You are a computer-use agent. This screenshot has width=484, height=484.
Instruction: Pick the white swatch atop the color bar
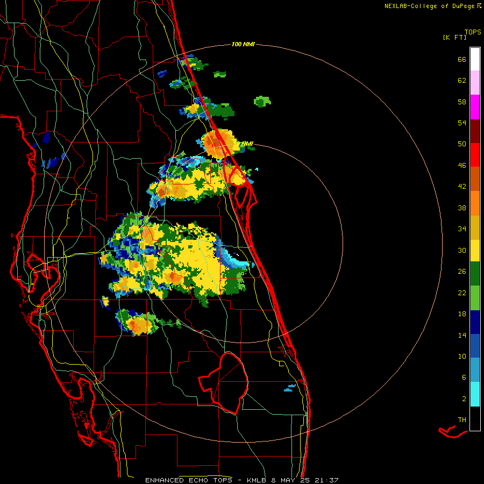pos(475,59)
